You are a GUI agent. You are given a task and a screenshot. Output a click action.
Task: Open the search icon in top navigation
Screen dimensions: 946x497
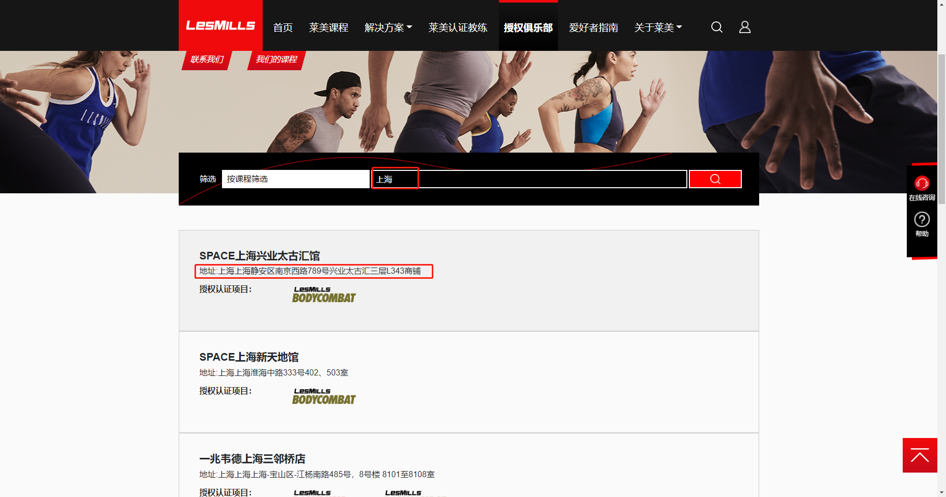pos(717,27)
